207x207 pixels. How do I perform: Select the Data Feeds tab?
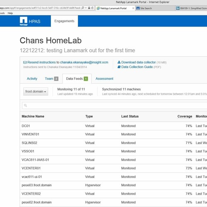pyautogui.click(x=77, y=79)
